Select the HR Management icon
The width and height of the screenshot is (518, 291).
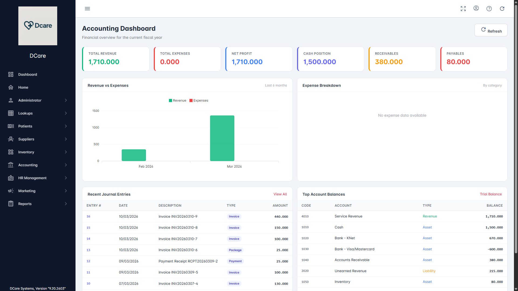(11, 178)
